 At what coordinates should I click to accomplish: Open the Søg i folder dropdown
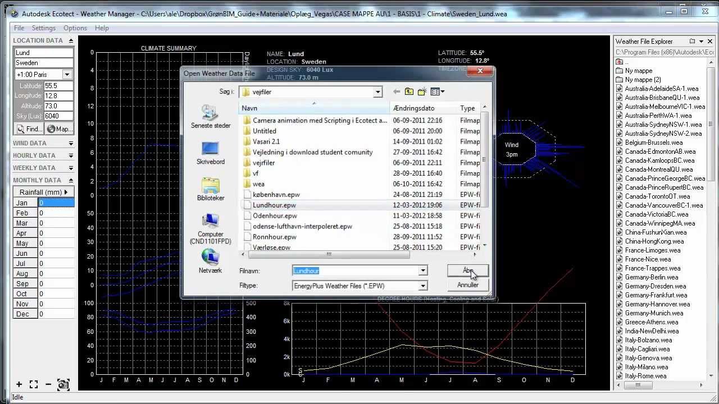click(377, 92)
